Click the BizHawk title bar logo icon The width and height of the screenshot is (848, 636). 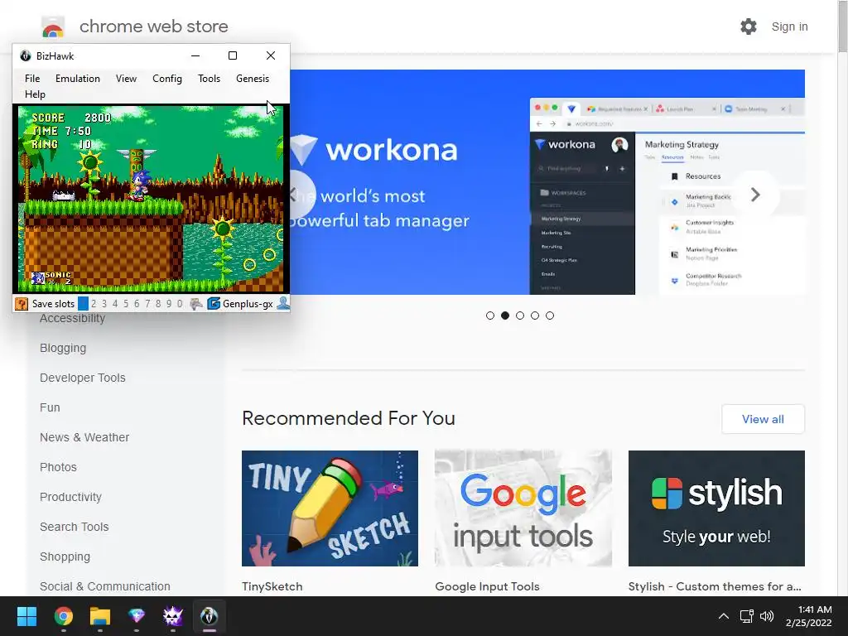[26, 55]
